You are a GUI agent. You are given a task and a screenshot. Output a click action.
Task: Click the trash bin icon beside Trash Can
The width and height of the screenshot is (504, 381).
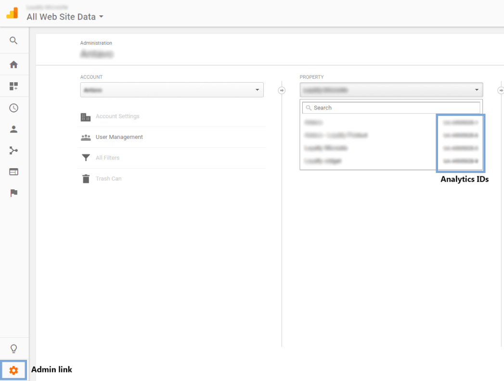86,179
